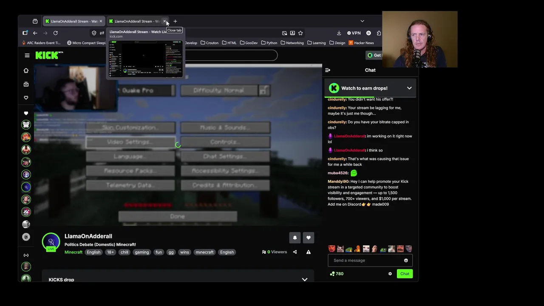Open the HTML bookmarks folder
Screen dimensions: 544x306
[x=229, y=43]
